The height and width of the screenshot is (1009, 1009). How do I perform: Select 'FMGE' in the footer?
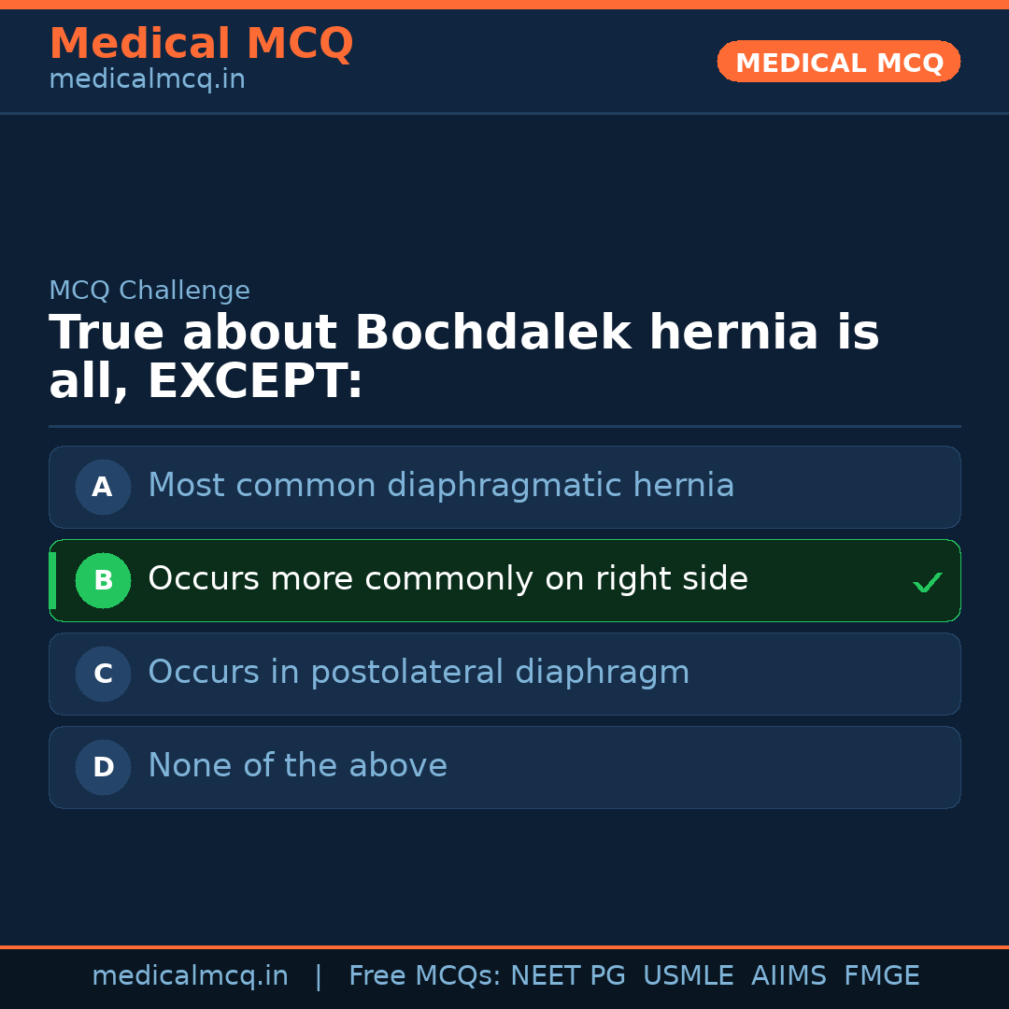click(x=881, y=976)
